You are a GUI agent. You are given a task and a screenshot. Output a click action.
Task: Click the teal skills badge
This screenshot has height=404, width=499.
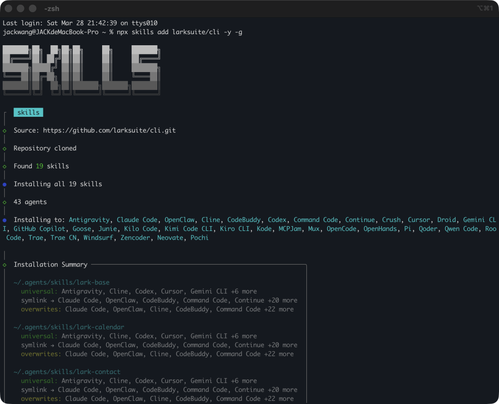pos(28,113)
